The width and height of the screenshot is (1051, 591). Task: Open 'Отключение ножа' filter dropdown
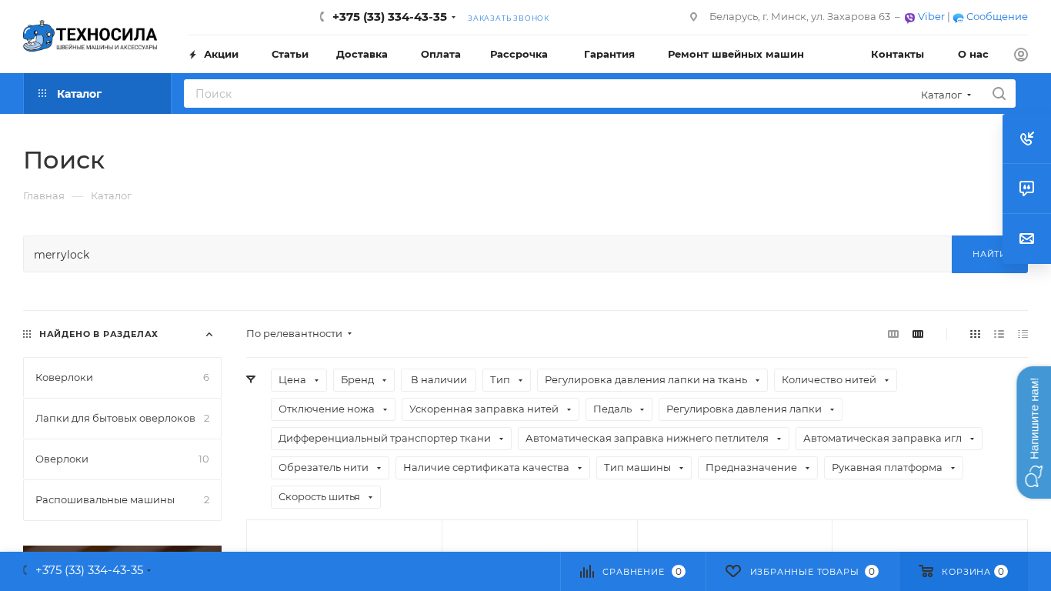click(x=333, y=409)
